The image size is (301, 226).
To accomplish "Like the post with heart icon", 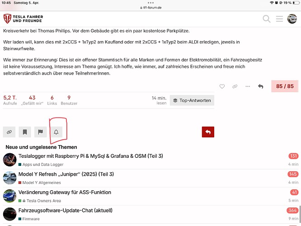I will click(x=222, y=86).
